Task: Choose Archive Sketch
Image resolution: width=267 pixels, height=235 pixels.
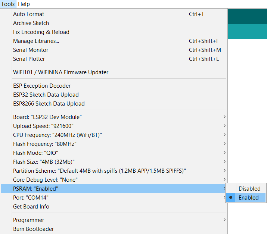Action: tap(31, 23)
